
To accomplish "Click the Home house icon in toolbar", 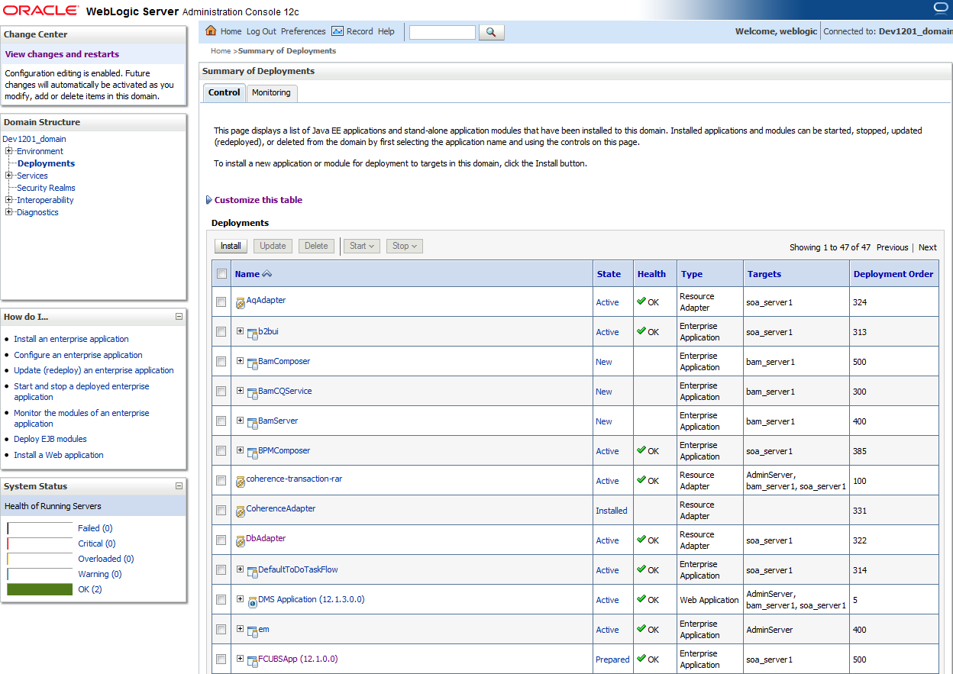I will (212, 31).
